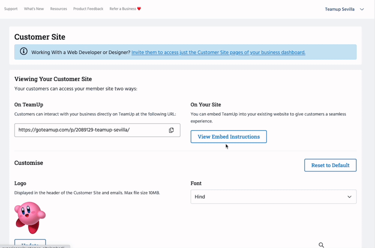Click the 'Customers can interact with your business' text
The image size is (375, 248).
pos(95,114)
